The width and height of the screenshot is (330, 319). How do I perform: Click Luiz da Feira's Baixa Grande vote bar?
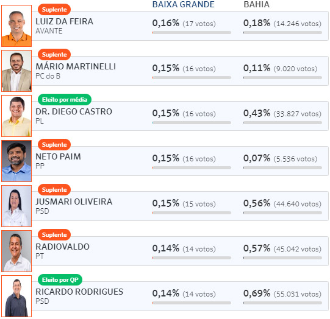point(192,32)
